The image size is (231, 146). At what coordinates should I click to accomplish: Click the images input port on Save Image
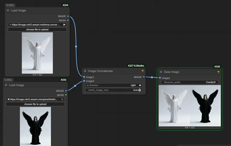point(160,78)
